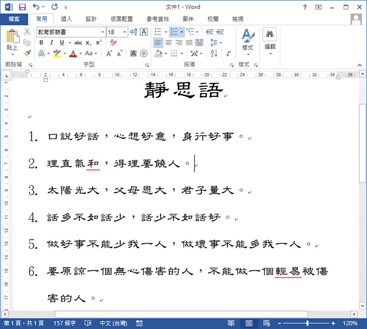Open the font name dropdown
This screenshot has height=329, width=367.
click(103, 32)
